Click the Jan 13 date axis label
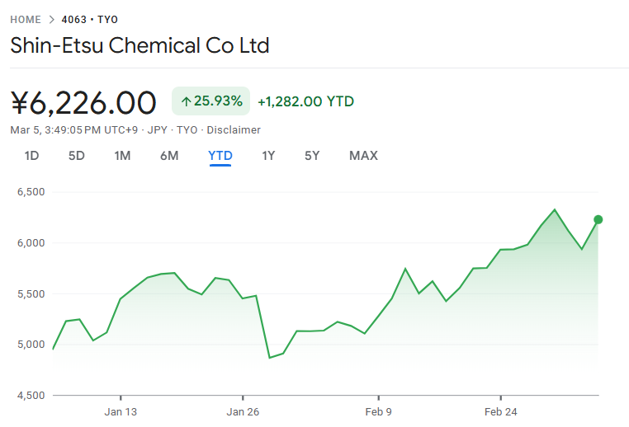 [120, 412]
